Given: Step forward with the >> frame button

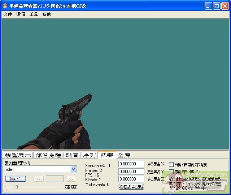Looking at the screenshot, I should (71, 179).
